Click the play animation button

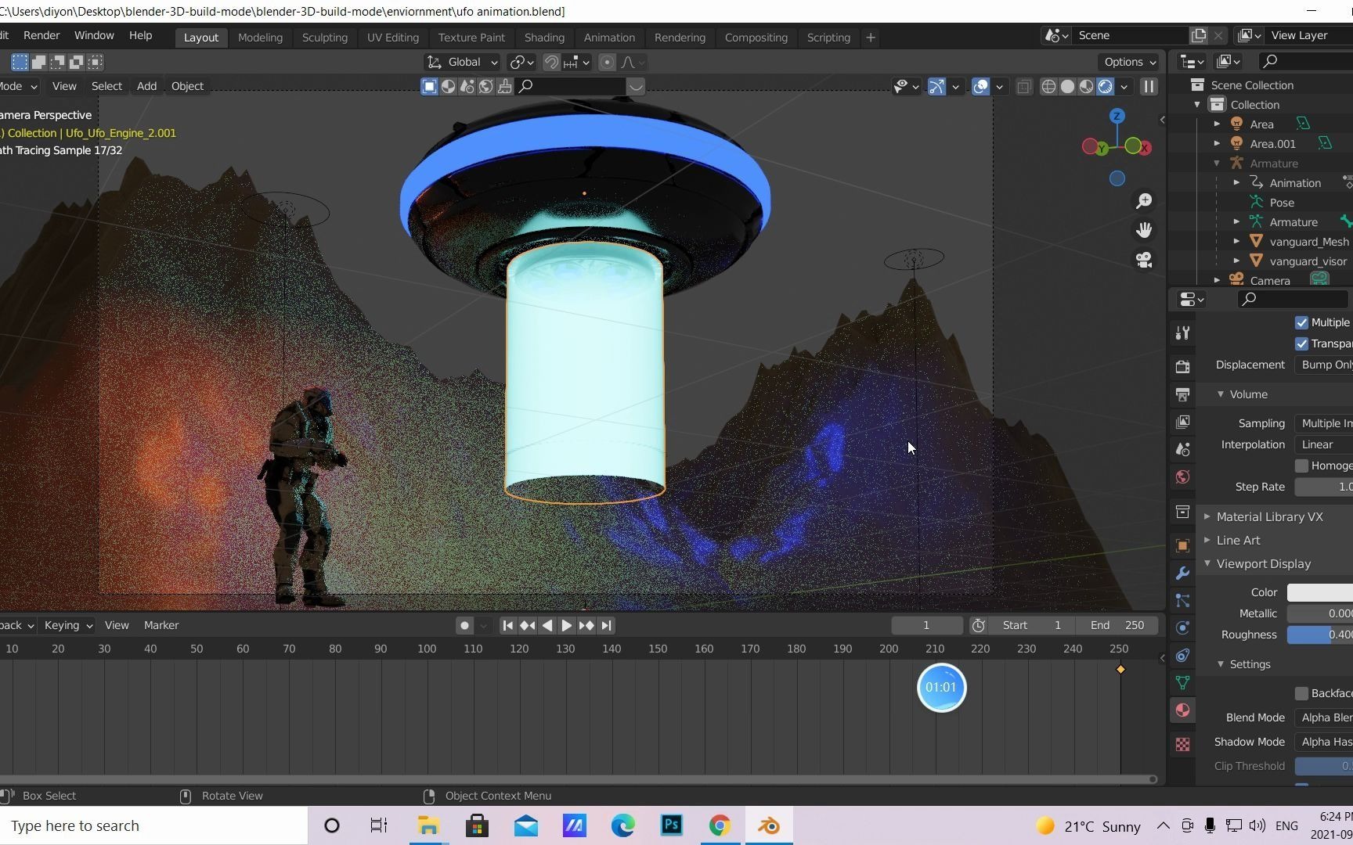click(x=566, y=625)
